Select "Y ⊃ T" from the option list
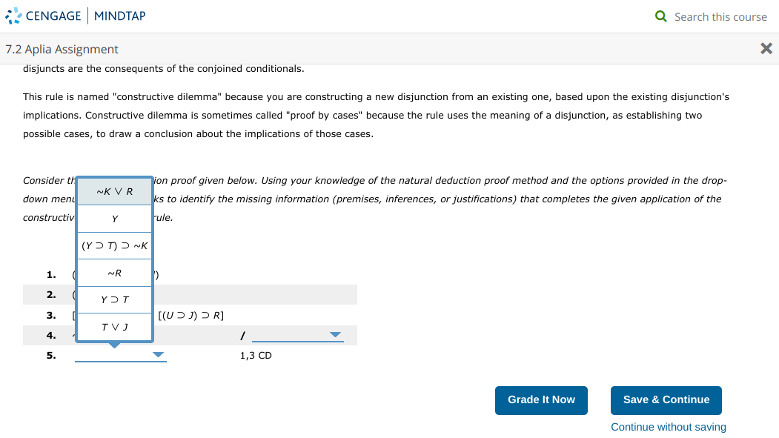Viewport: 779px width, 438px height. pos(114,299)
